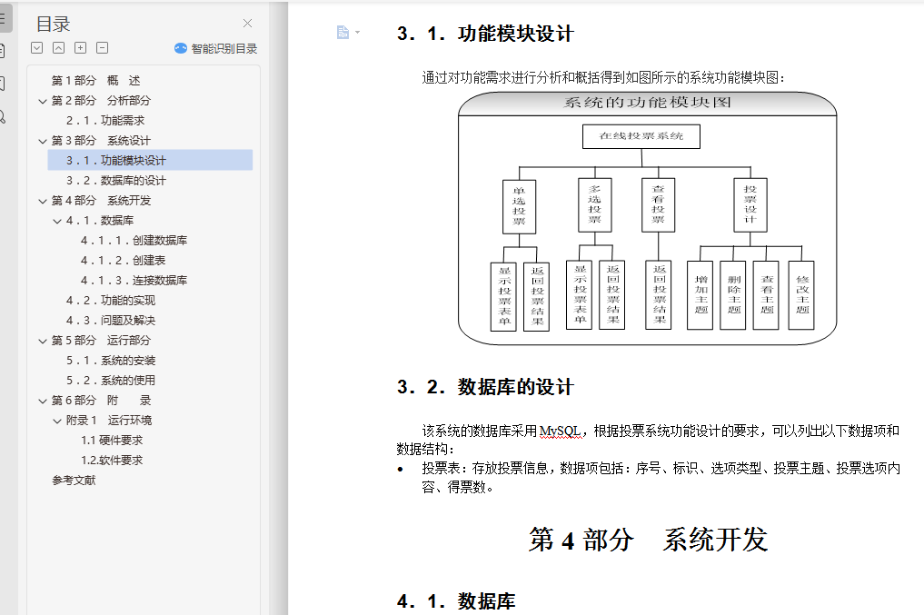The height and width of the screenshot is (615, 924).
Task: Collapse the 第3部分 系统设计 chevron
Action: pos(43,141)
